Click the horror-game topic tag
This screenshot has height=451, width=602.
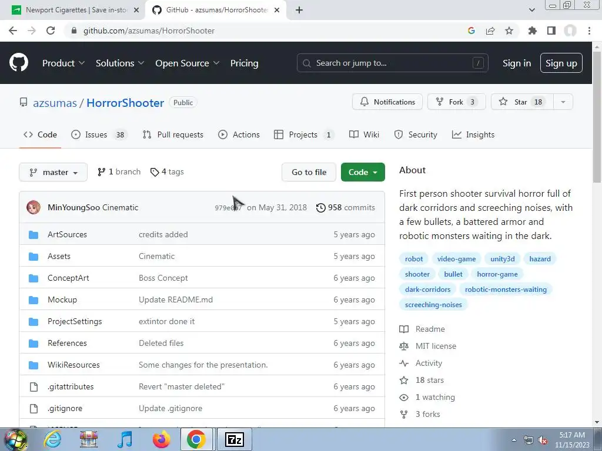click(x=497, y=274)
